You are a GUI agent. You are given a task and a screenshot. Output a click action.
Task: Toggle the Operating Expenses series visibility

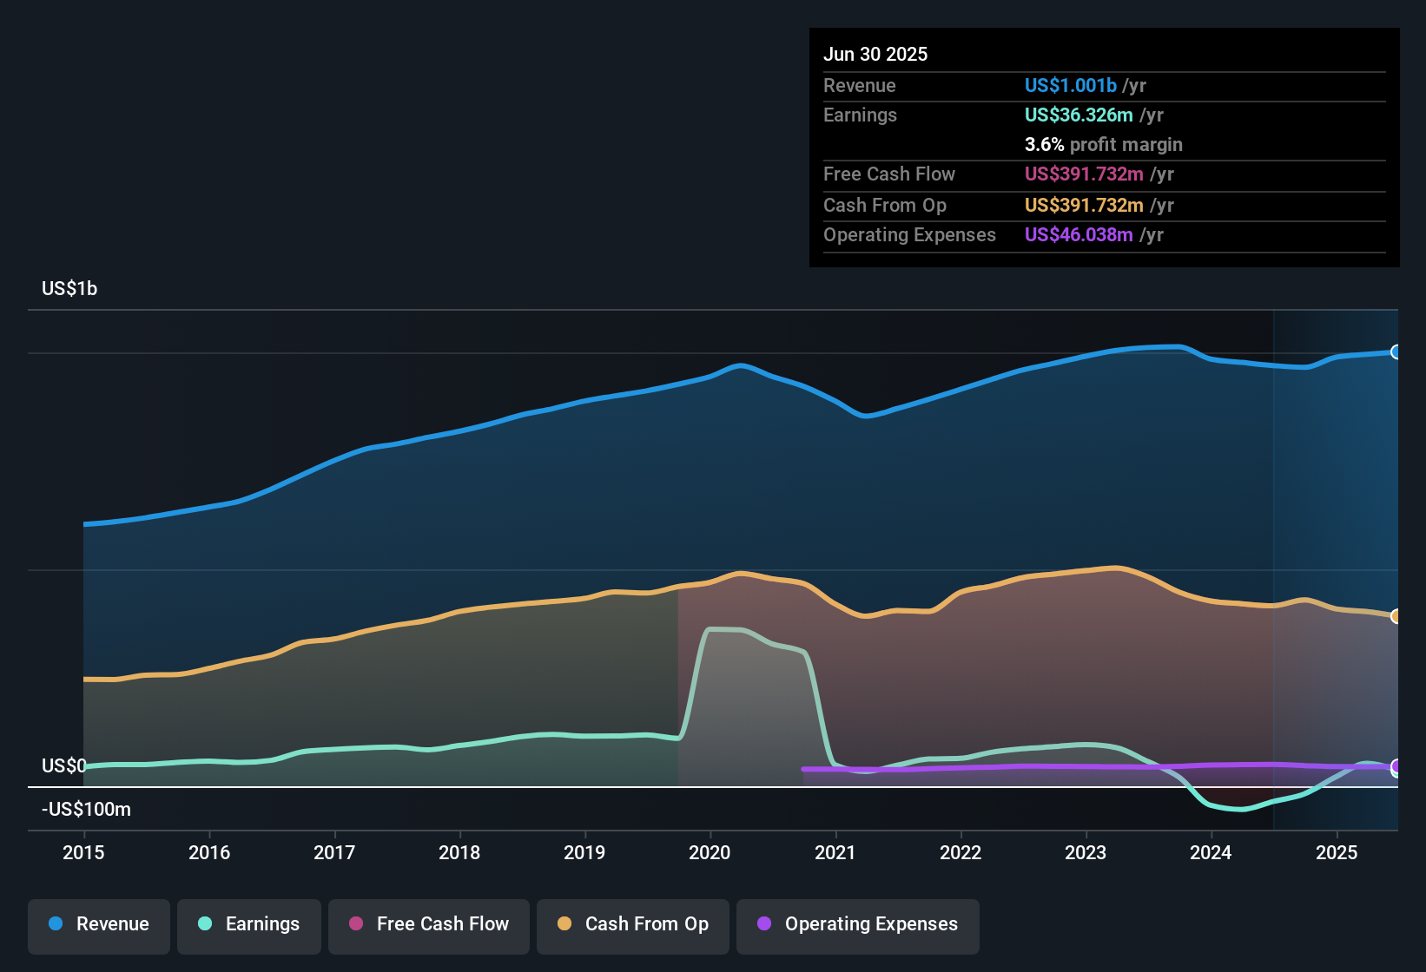click(x=857, y=924)
